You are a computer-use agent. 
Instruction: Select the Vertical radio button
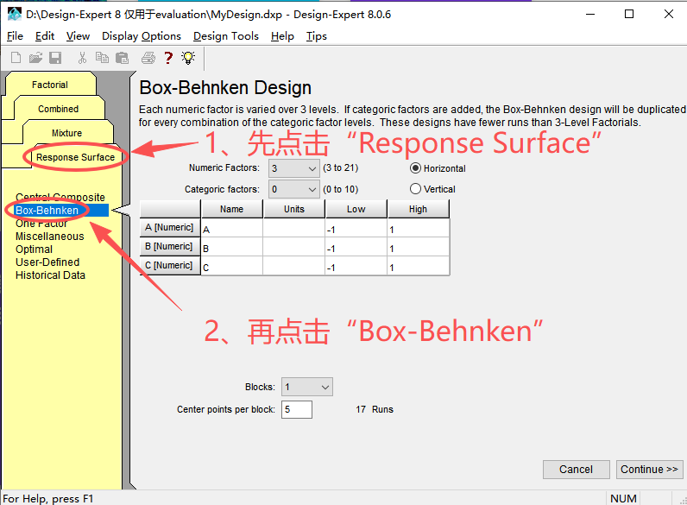coord(416,189)
